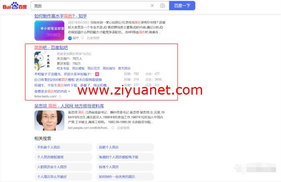Click the portrait thumbnail of the 吴忠琼 result
This screenshot has height=182, width=281.
pos(49,120)
